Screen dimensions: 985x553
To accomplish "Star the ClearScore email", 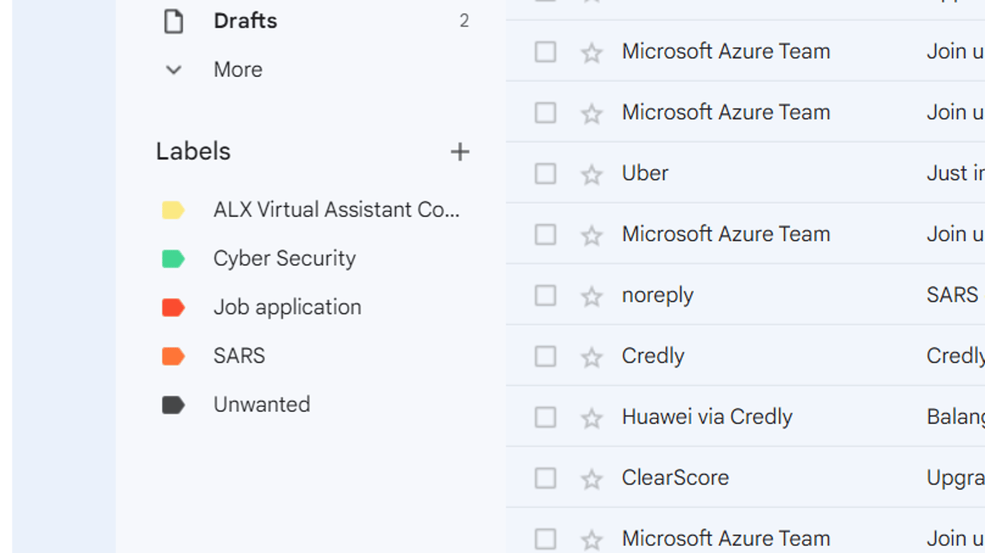I will [591, 478].
